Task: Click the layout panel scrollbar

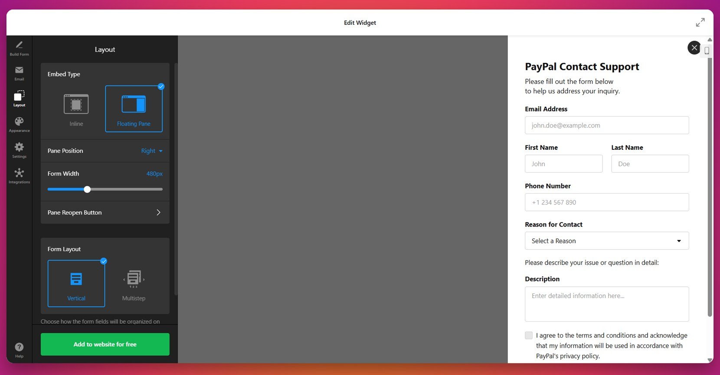Action: [176, 179]
